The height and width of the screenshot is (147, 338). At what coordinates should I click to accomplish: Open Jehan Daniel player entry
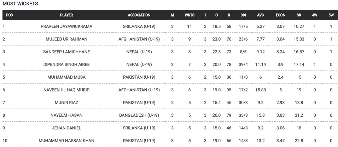(66, 128)
